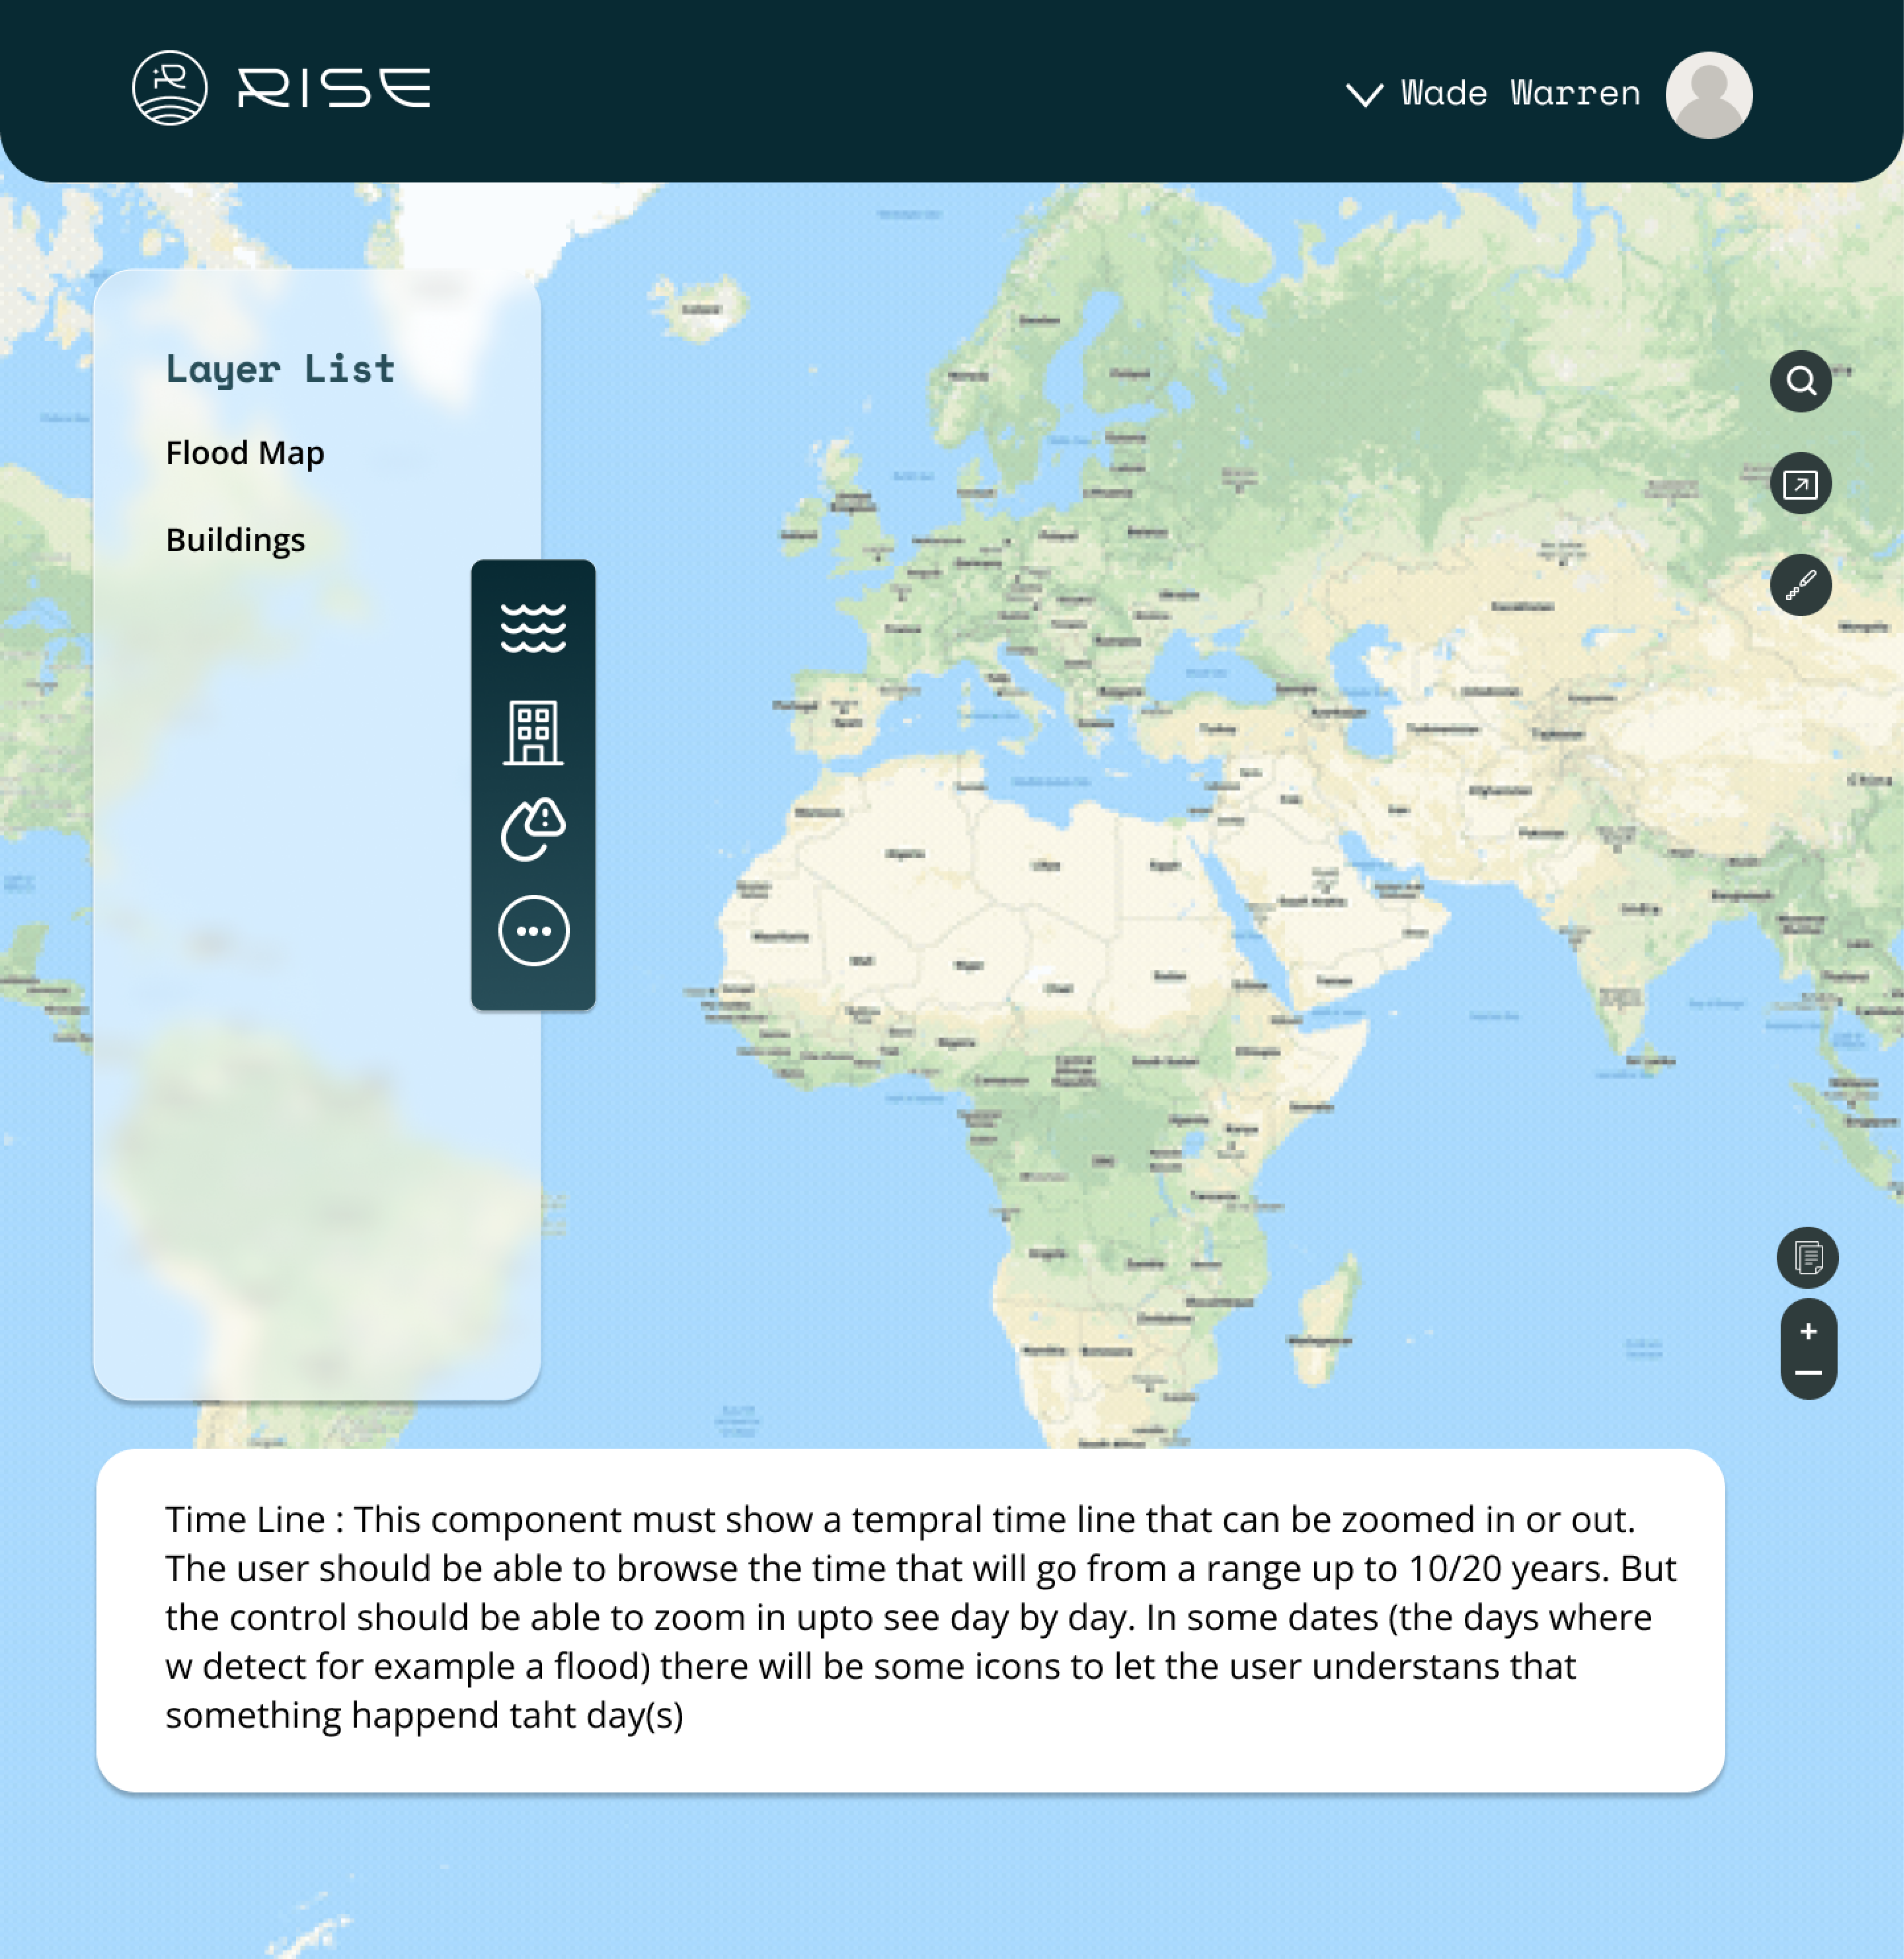The height and width of the screenshot is (1959, 1904).
Task: Open the map search magnifier button
Action: point(1800,381)
